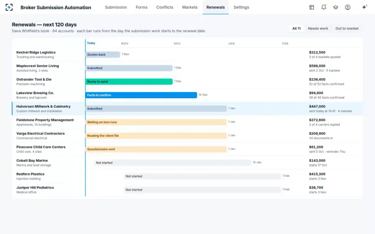Open Lakeview Brewing Co. account
The width and height of the screenshot is (375, 234).
click(x=35, y=93)
